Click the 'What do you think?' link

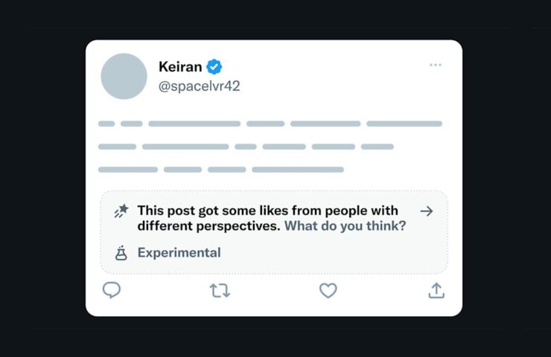click(345, 225)
